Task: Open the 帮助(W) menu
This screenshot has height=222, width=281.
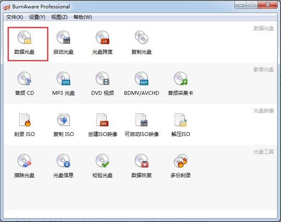Action: (83, 17)
